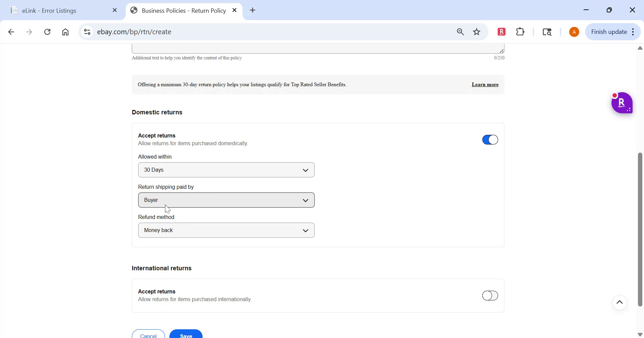
Task: Enable Accept returns for international purchases
Action: tap(490, 295)
